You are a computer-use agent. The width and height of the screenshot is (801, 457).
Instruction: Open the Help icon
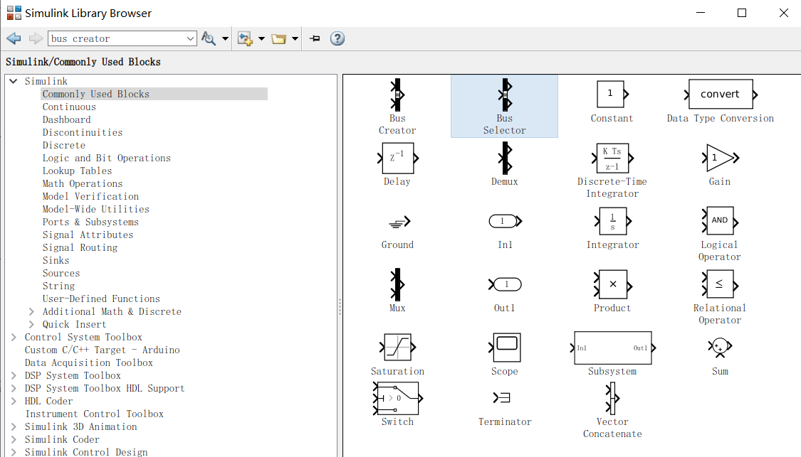[x=337, y=38]
